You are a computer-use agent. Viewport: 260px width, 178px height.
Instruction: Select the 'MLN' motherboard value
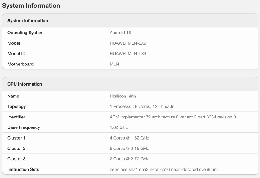[x=114, y=64]
